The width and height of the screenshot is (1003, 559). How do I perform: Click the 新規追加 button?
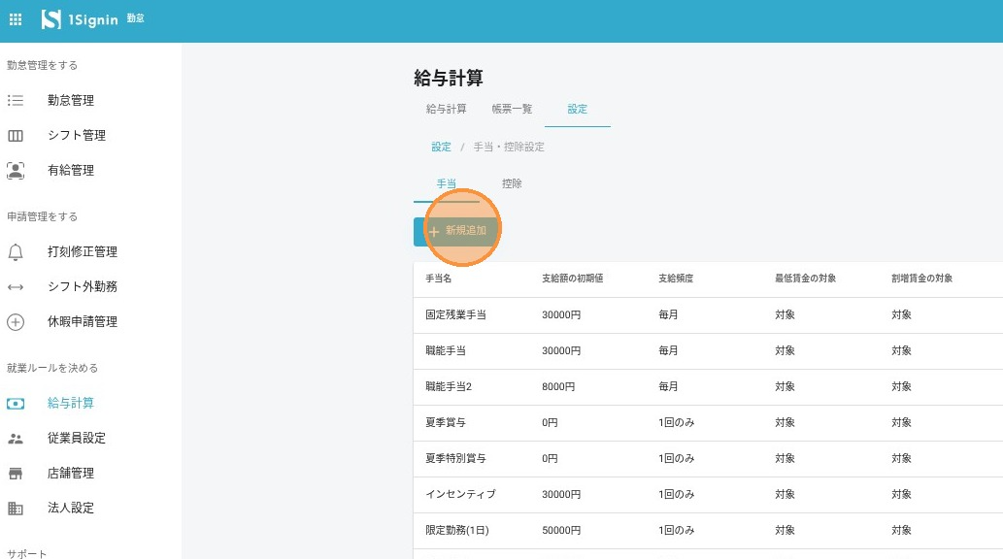coord(455,232)
